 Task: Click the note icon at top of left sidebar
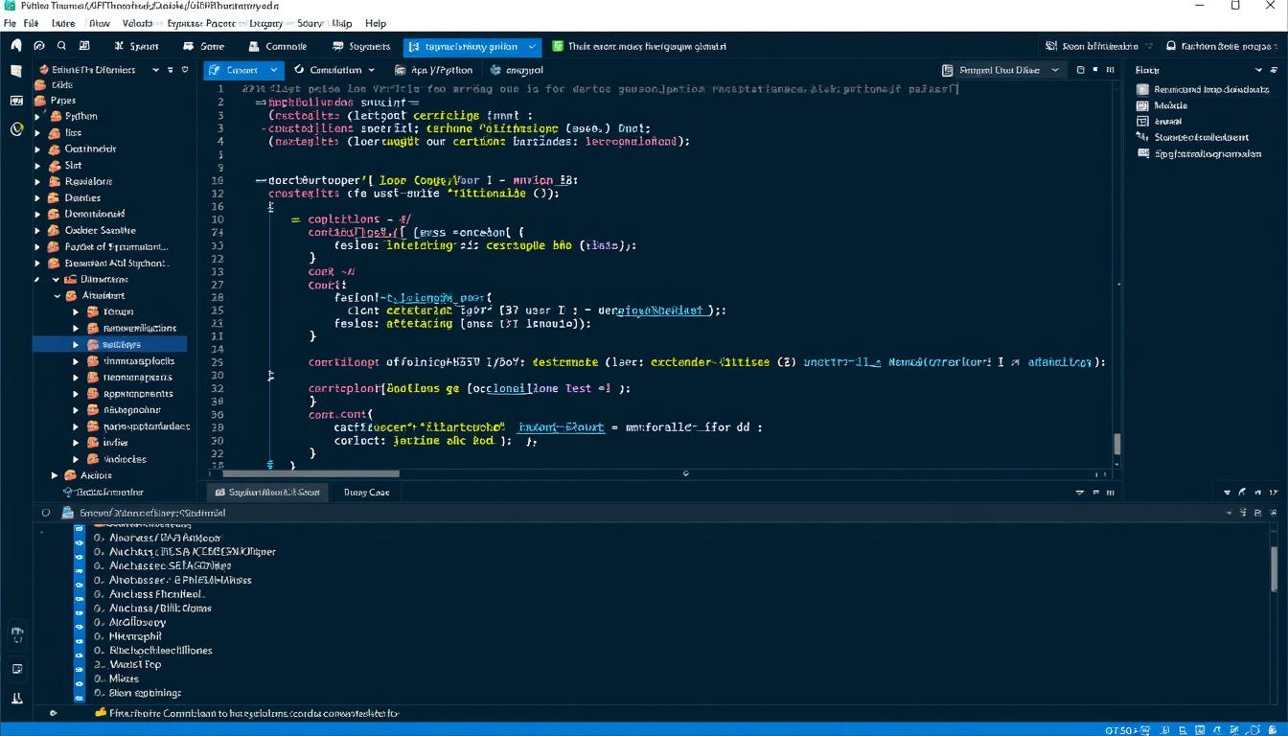pyautogui.click(x=16, y=71)
